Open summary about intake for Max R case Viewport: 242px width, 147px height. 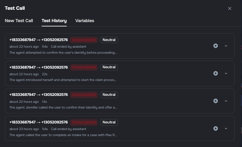63,135
